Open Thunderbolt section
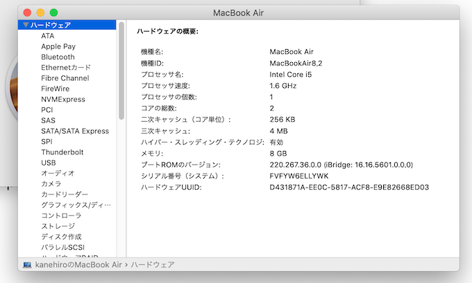The height and width of the screenshot is (283, 472). (62, 152)
